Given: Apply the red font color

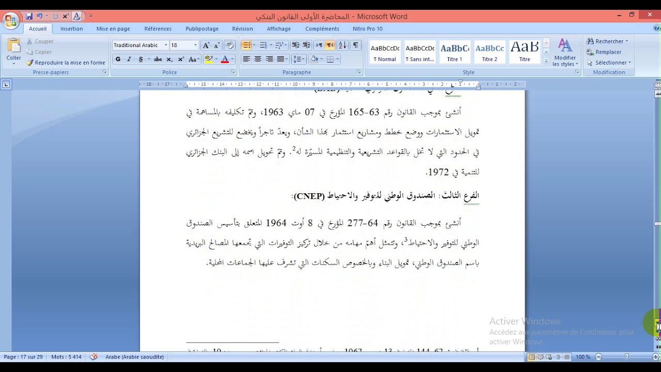Looking at the screenshot, I should [x=225, y=59].
